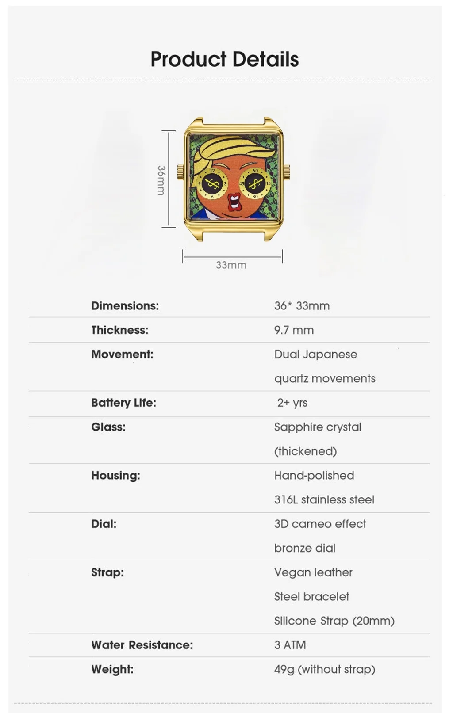Screen dimensions: 453x713
Task: Click the 316L stainless steel text
Action: [x=324, y=500]
